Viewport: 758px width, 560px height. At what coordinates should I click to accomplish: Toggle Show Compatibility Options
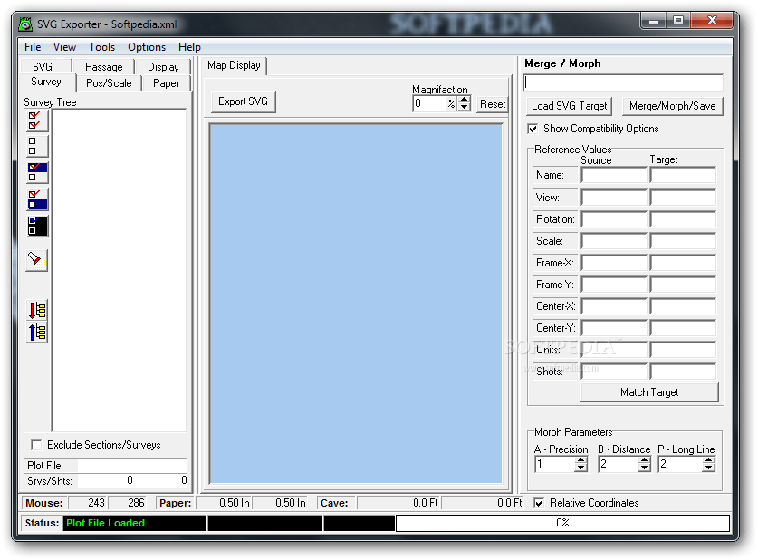coord(533,128)
